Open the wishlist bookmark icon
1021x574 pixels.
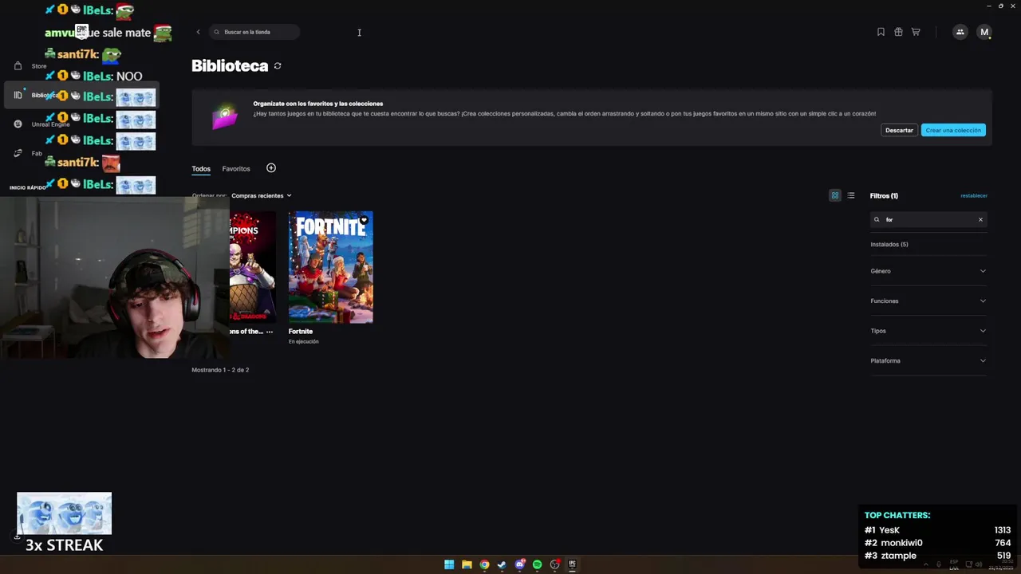pyautogui.click(x=881, y=32)
